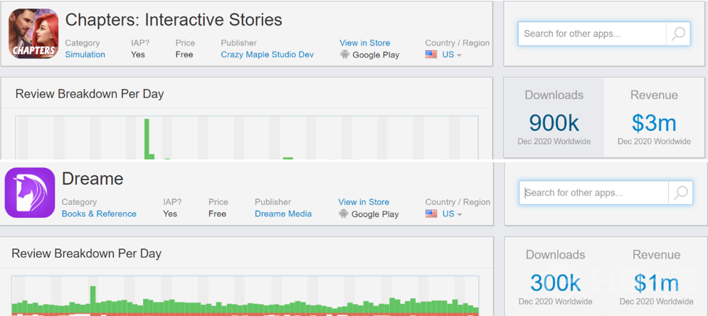The height and width of the screenshot is (316, 708).
Task: Click Dec 2020 Worldwide under $3m
Action: click(x=654, y=142)
